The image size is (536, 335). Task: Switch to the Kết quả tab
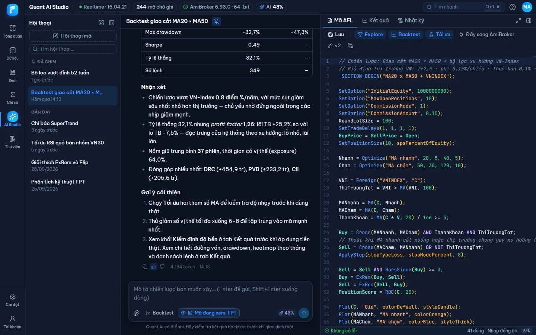(376, 21)
